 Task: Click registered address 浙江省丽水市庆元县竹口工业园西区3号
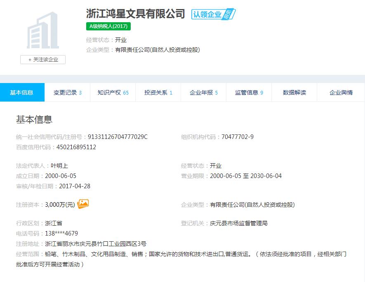96,244
